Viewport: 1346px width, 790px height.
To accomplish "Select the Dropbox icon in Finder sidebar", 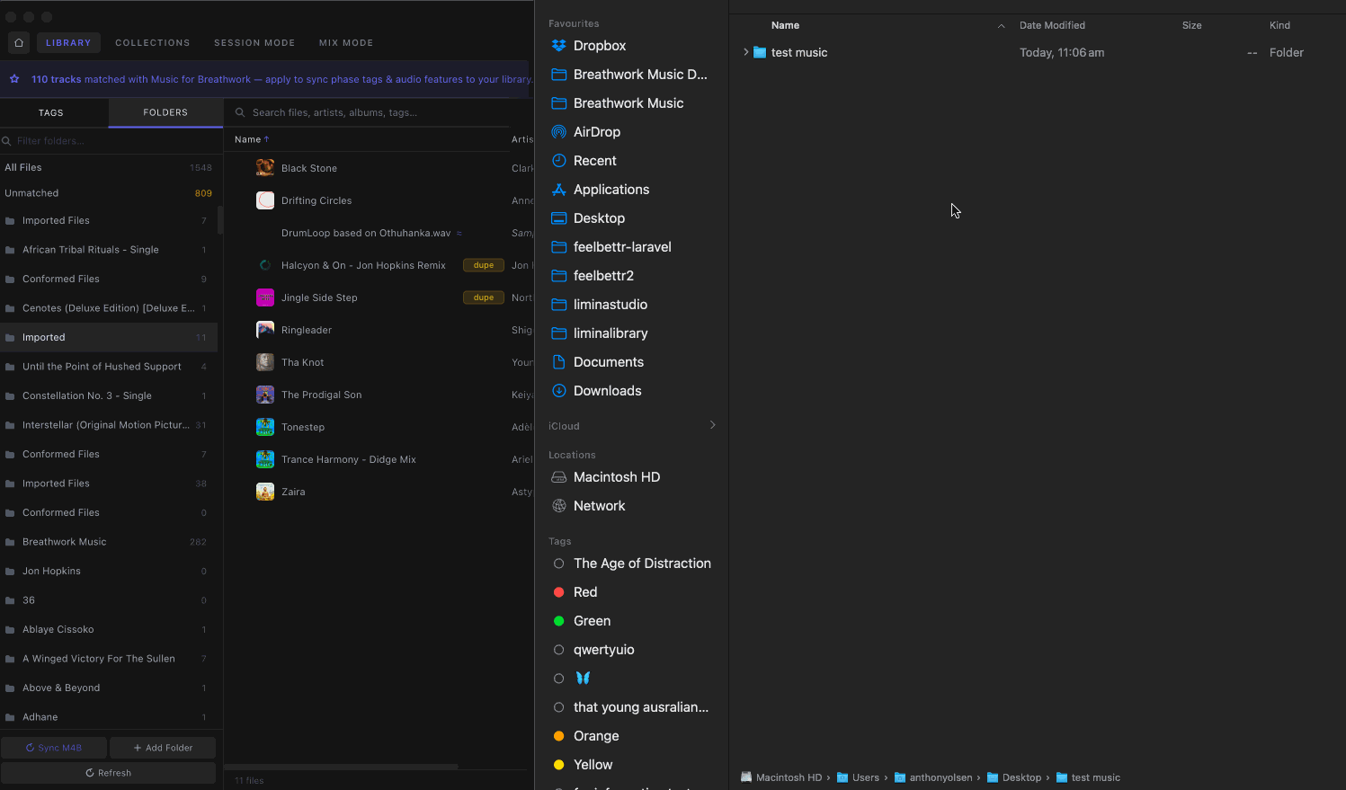I will (558, 46).
